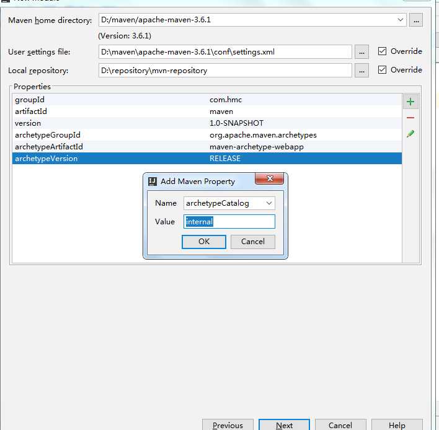Proceed with the Next button
The width and height of the screenshot is (439, 430).
(x=284, y=424)
